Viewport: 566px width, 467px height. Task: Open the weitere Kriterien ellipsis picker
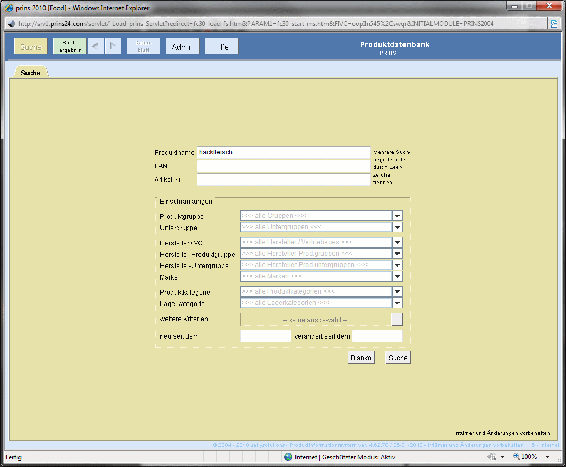pos(397,320)
